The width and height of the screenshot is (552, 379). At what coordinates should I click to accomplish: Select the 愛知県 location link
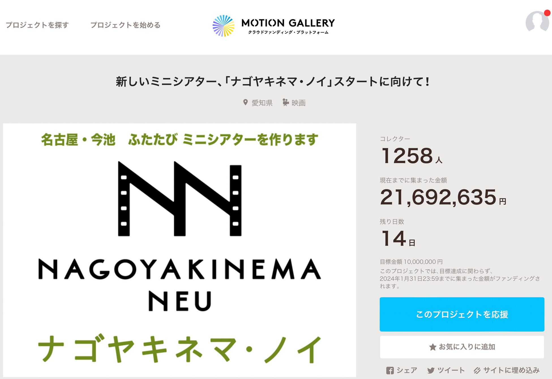[x=262, y=103]
